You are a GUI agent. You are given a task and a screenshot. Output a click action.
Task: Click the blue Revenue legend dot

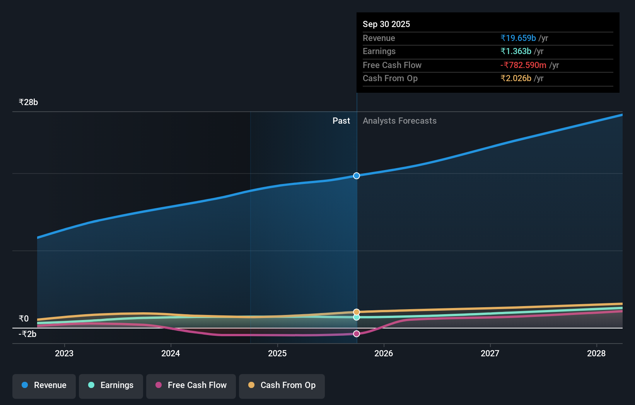[24, 385]
